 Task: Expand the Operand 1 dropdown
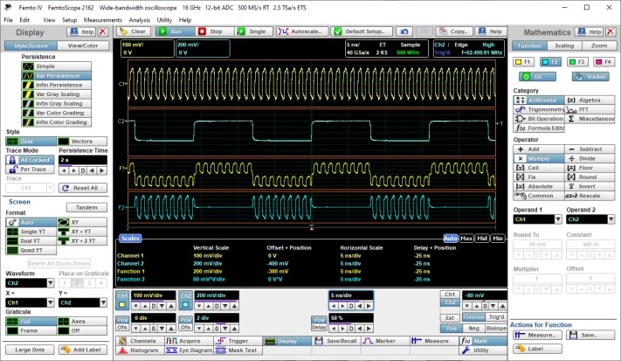[x=556, y=219]
